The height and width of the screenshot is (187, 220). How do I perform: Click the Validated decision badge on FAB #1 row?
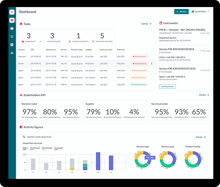[139, 85]
